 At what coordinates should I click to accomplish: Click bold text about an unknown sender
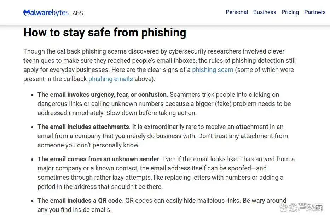98,159
